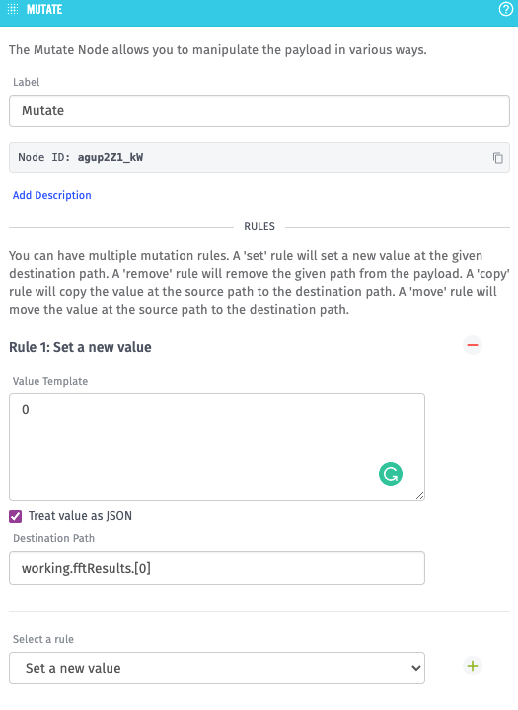Open the help icon in Mutate header
Viewport: 518px width, 710px height.
pyautogui.click(x=506, y=9)
